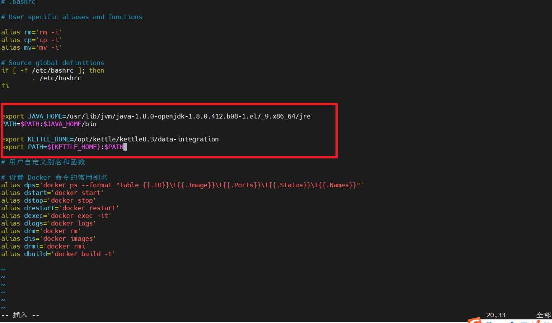Click a tilde on an empty buffer line
This screenshot has height=323, width=552.
(x=3, y=284)
